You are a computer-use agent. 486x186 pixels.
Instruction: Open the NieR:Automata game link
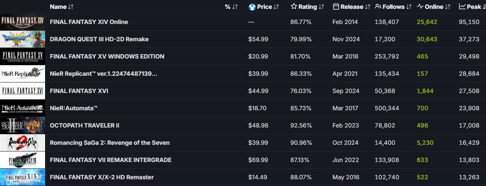(74, 108)
